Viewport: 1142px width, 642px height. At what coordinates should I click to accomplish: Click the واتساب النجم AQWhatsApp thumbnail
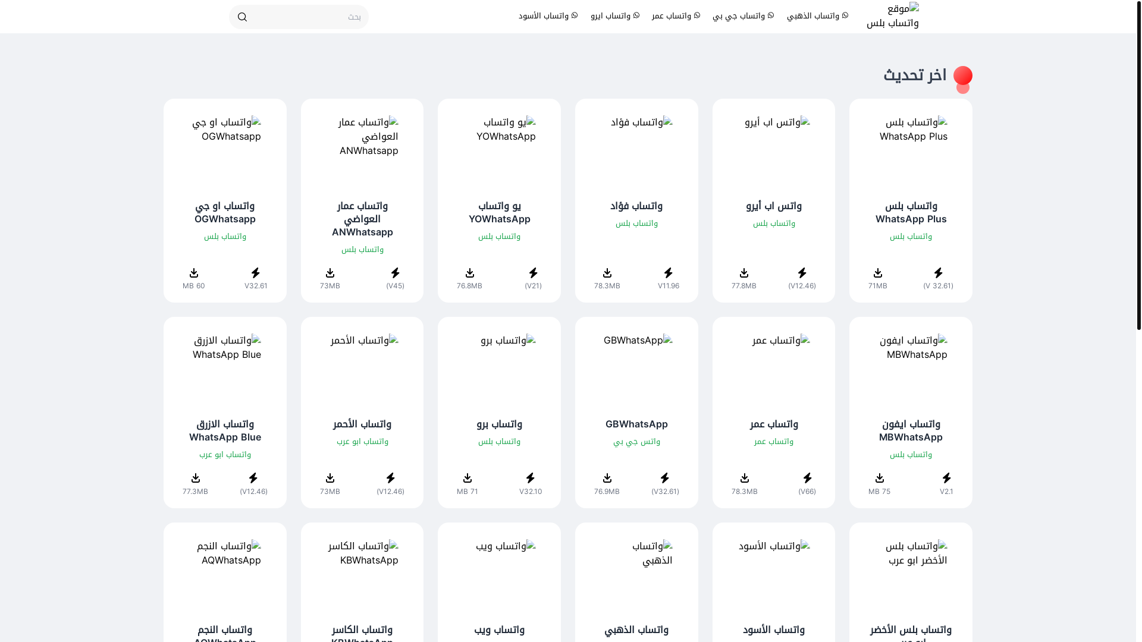(x=225, y=576)
